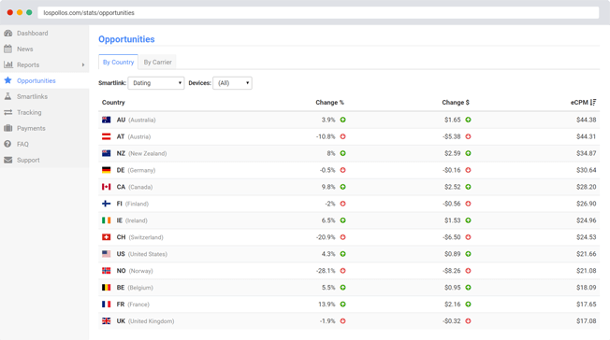Click the Norway flag icon
Screen dimensions: 610x340
[x=107, y=271]
